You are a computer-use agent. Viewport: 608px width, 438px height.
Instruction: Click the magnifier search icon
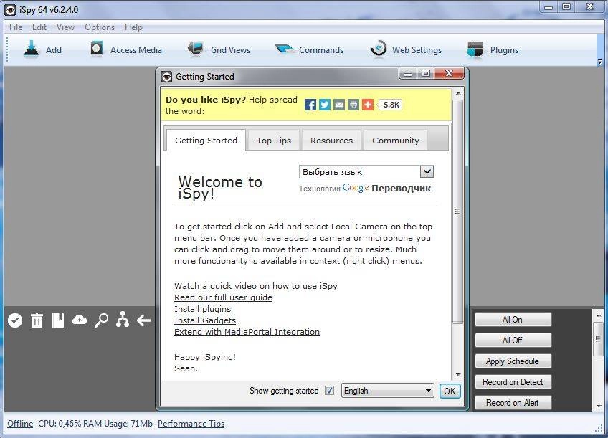pos(102,320)
